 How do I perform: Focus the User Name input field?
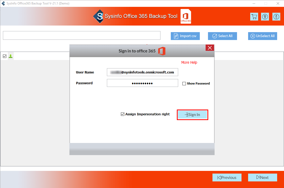[142, 72]
